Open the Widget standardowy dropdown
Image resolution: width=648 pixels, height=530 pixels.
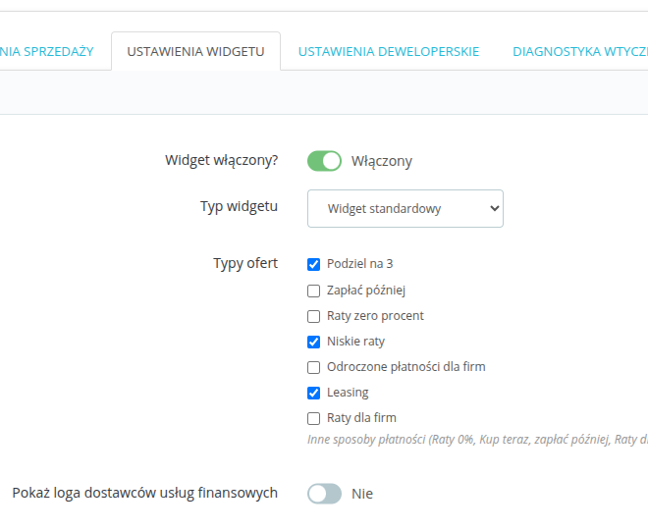point(405,208)
